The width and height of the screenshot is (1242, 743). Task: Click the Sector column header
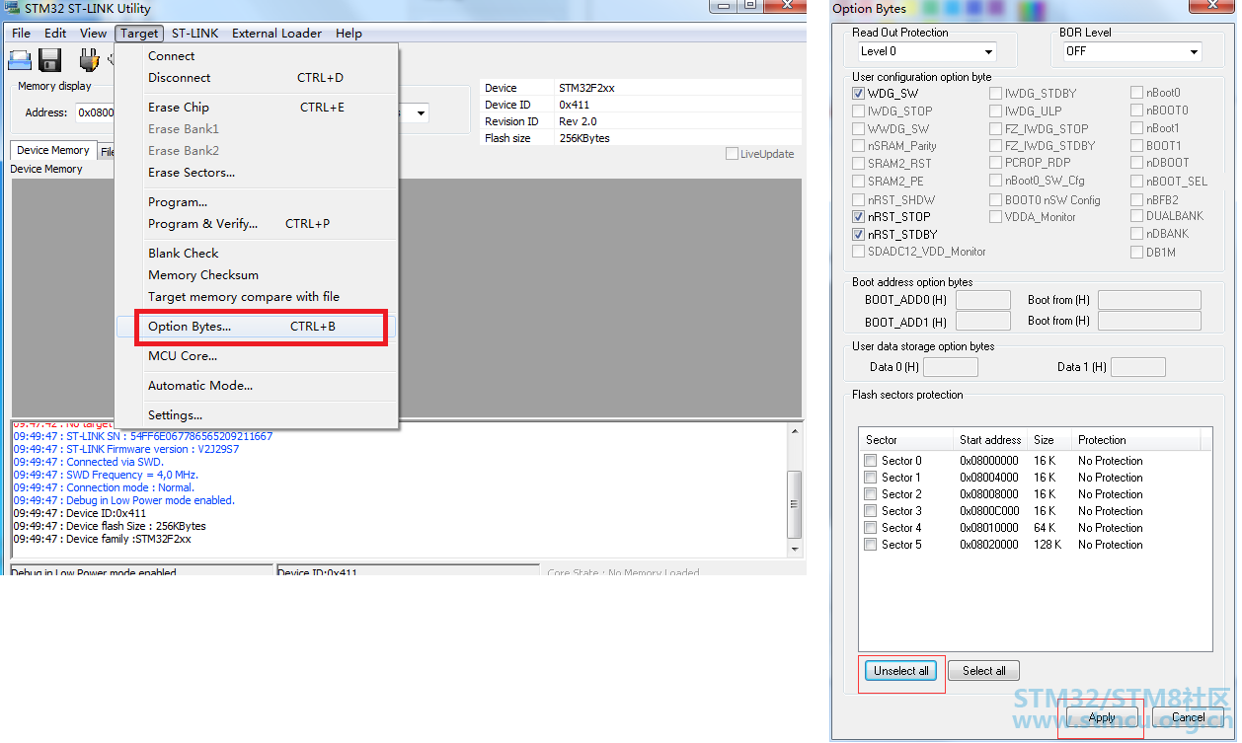pyautogui.click(x=906, y=440)
